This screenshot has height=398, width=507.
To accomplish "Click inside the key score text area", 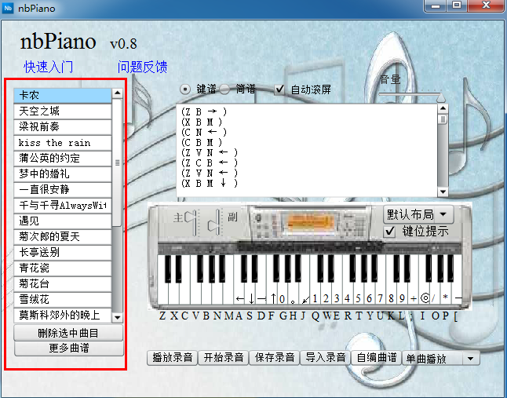I will (x=307, y=151).
